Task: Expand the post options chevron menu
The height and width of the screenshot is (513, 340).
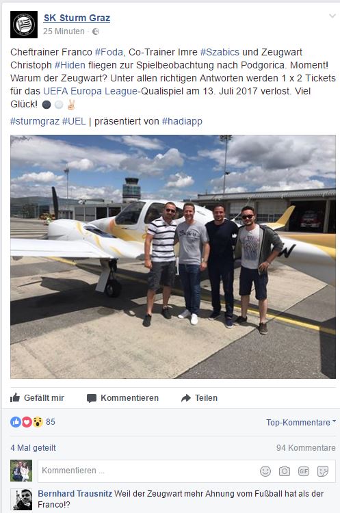Action: [332, 16]
